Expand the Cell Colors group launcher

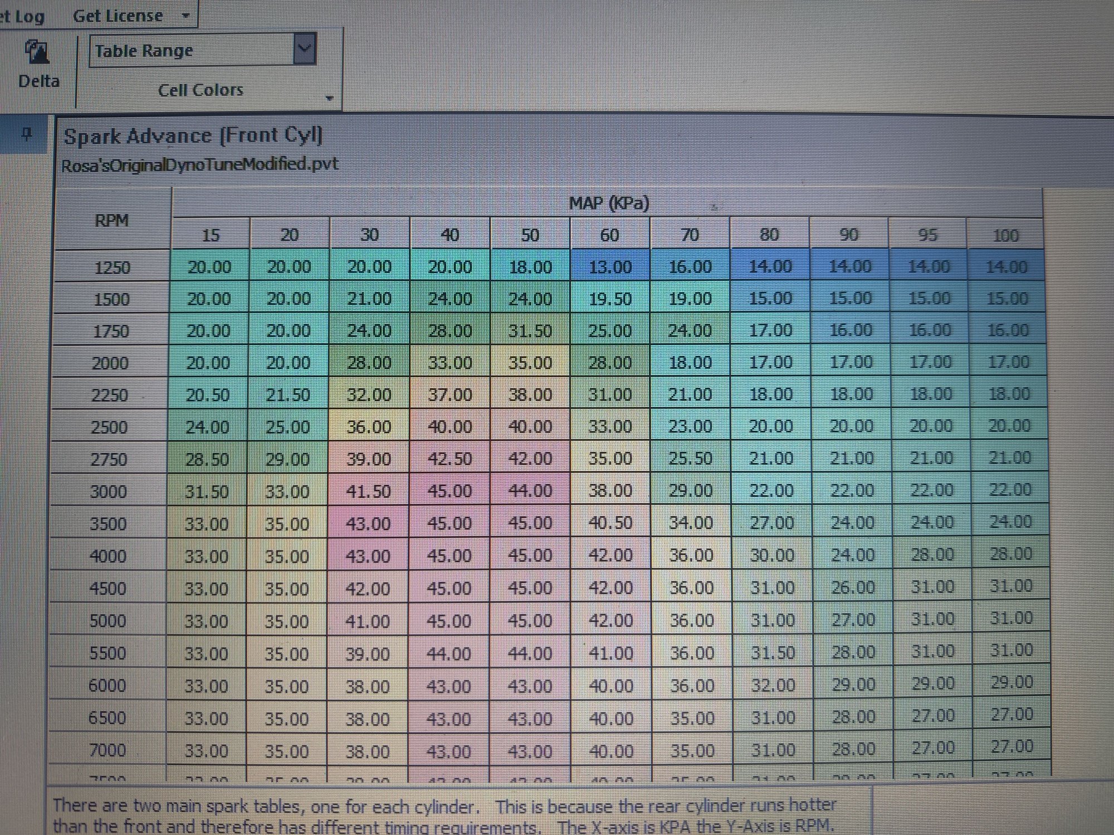329,98
